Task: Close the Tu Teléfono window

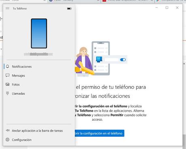Action: pyautogui.click(x=177, y=8)
